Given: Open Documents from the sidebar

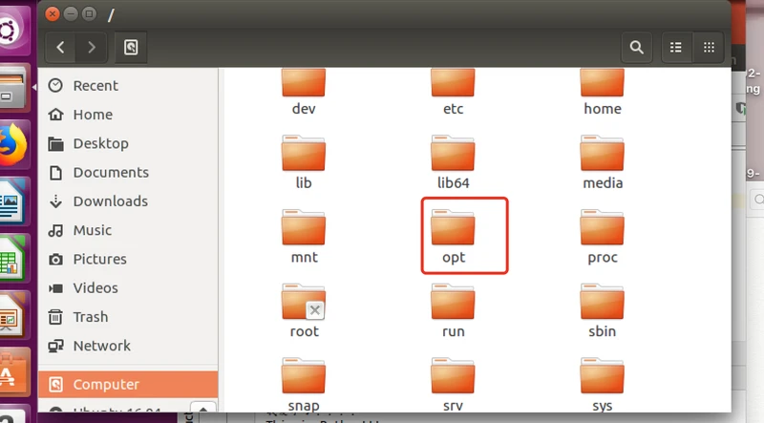Looking at the screenshot, I should pyautogui.click(x=111, y=172).
